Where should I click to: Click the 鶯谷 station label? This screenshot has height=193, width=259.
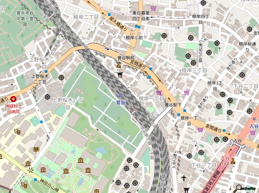tap(120, 102)
